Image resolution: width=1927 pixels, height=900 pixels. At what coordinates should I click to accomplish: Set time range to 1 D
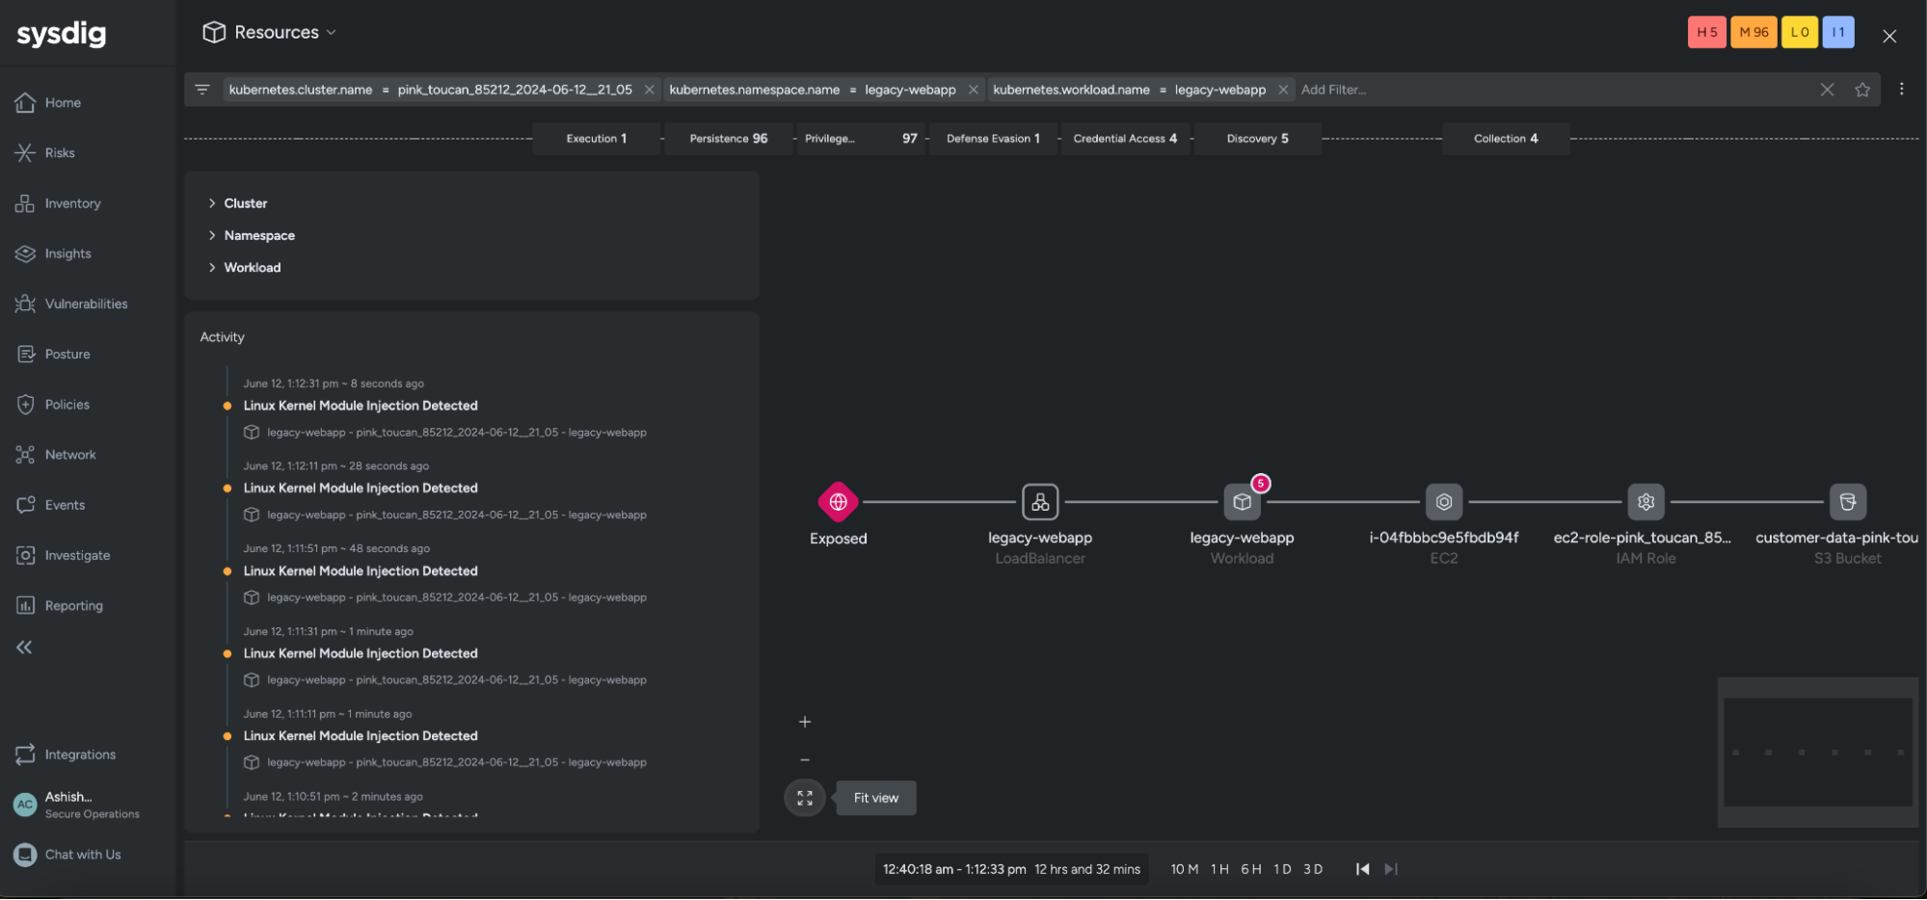(1282, 869)
